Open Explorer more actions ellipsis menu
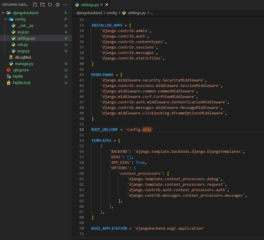264x240 pixels. [x=65, y=5]
